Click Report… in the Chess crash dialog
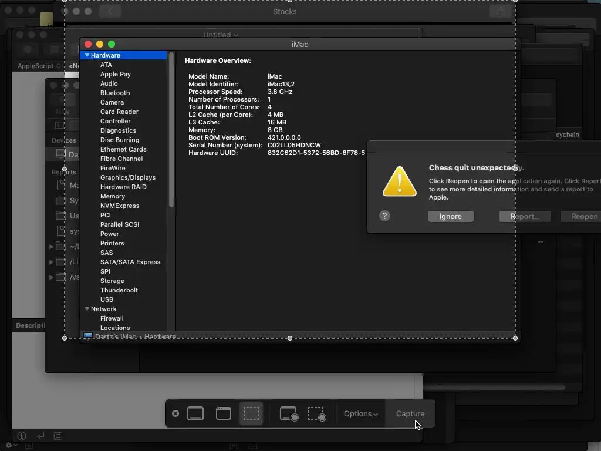Screen dimensions: 601x451 tap(525, 216)
